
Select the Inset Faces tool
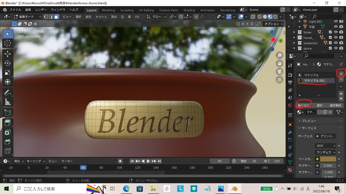point(7,132)
